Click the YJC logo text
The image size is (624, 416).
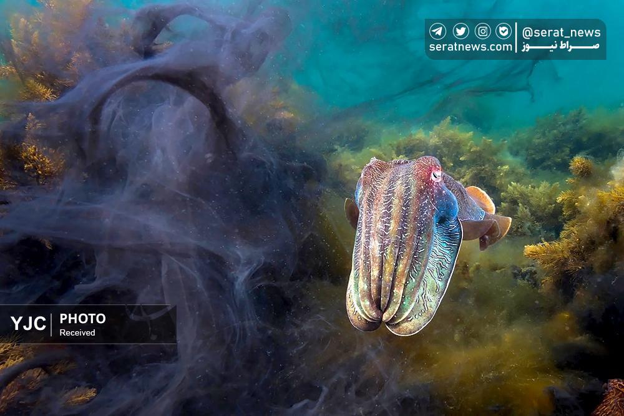[28, 324]
